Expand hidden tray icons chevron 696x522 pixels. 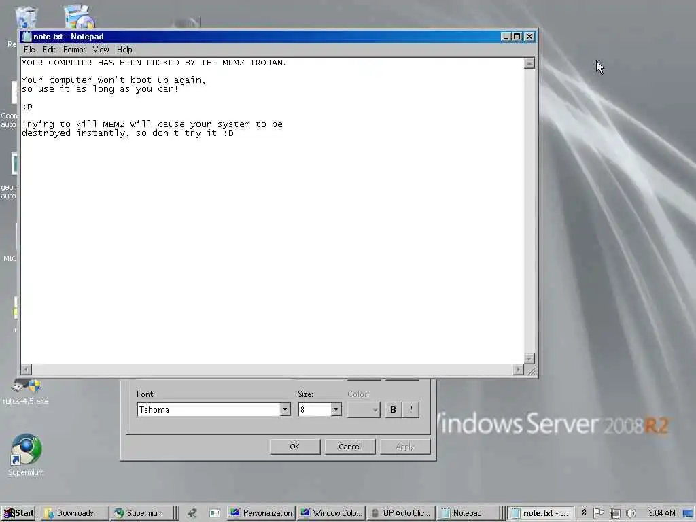pos(584,512)
